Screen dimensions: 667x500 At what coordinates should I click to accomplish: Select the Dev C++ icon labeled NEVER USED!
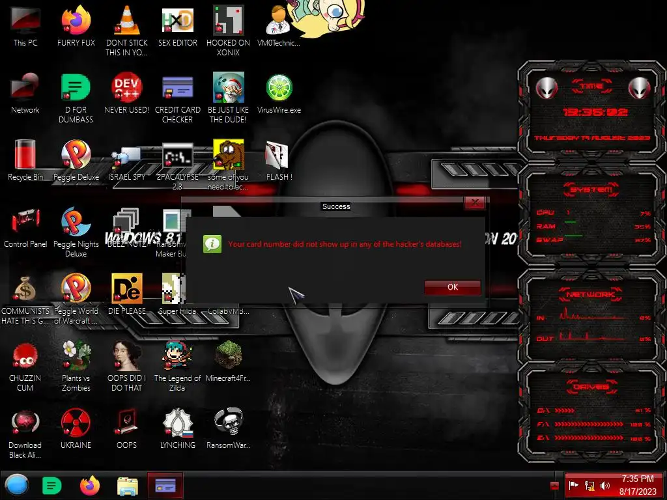(127, 92)
